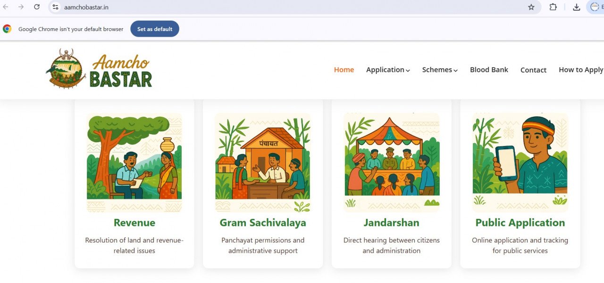This screenshot has height=283, width=604.
Task: Open the Chrome profile avatar
Action: coord(595,7)
